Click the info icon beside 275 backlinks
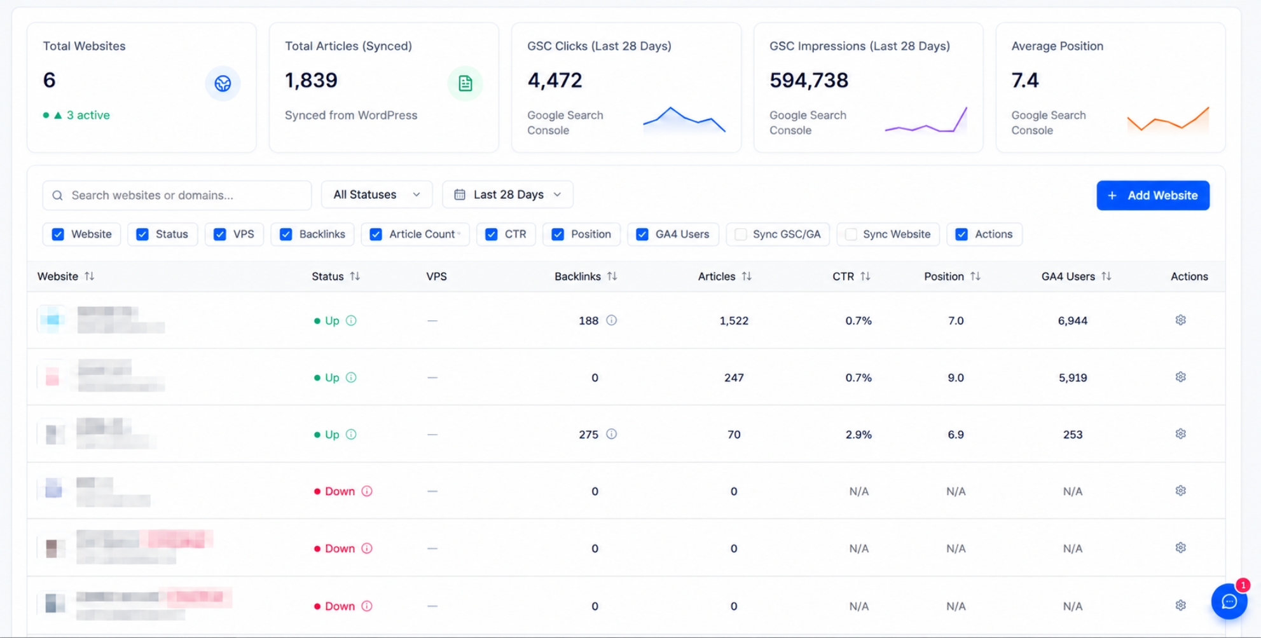Viewport: 1261px width, 638px height. click(x=611, y=434)
